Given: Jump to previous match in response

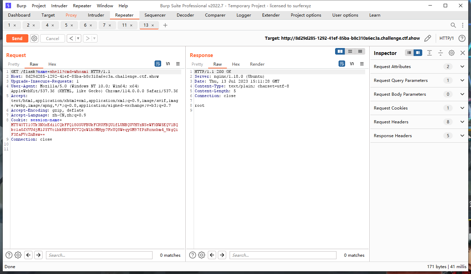Looking at the screenshot, I should coord(212,255).
